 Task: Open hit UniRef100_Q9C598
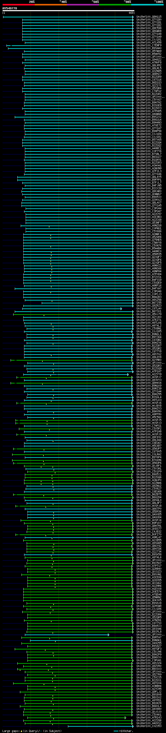point(149,28)
